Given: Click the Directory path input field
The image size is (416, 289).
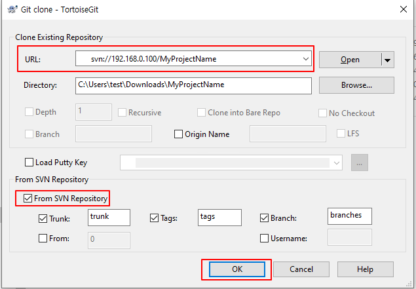Looking at the screenshot, I should tap(193, 85).
